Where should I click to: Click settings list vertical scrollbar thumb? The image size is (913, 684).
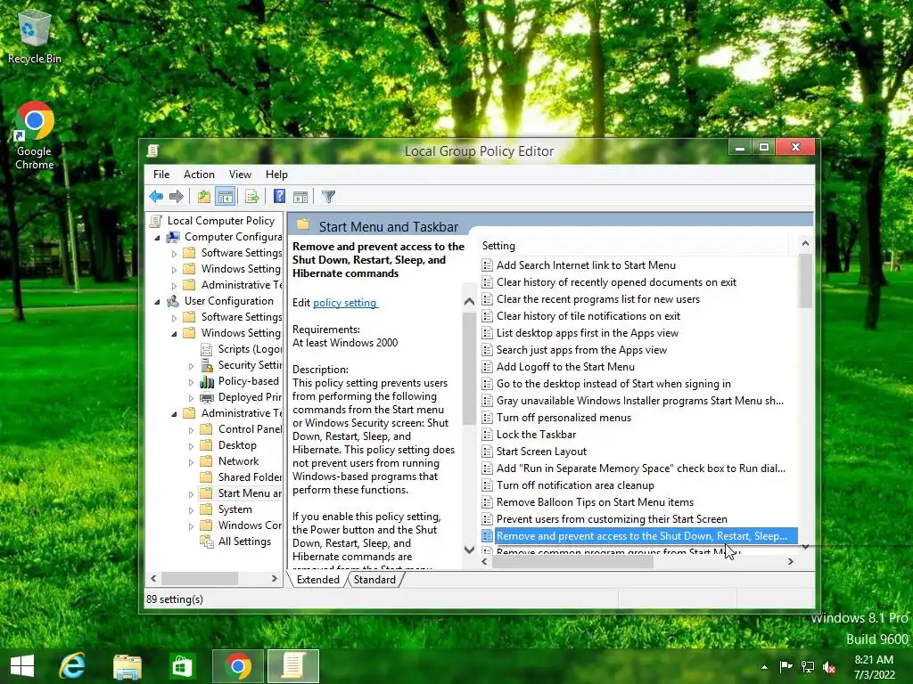point(805,281)
